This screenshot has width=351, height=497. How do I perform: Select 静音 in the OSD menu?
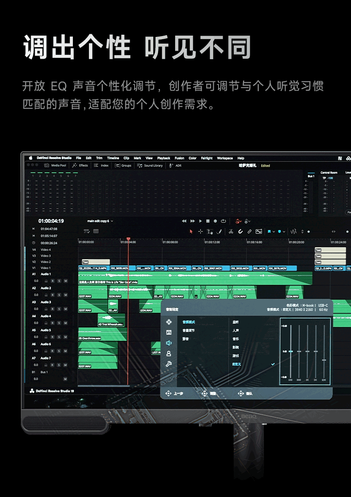click(186, 339)
